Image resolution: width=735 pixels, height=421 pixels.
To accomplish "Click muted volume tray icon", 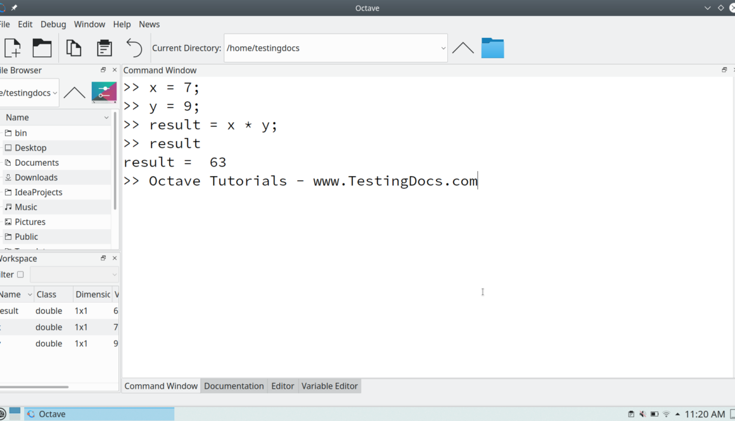I will tap(642, 414).
